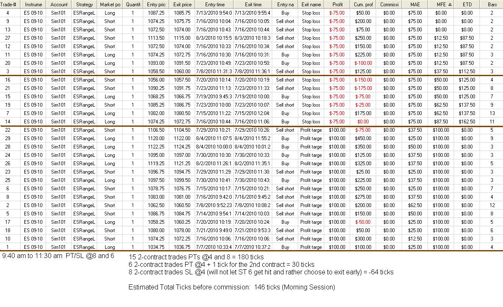Click Profit targe exit name in trade 22

(x=311, y=130)
